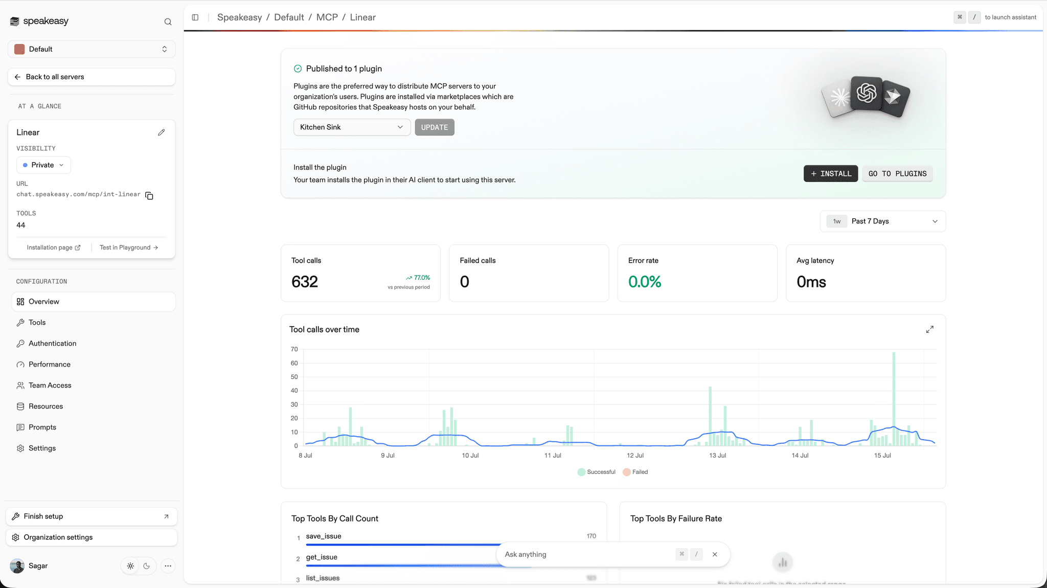The height and width of the screenshot is (588, 1047).
Task: Click MCP in the breadcrumb
Action: click(327, 17)
